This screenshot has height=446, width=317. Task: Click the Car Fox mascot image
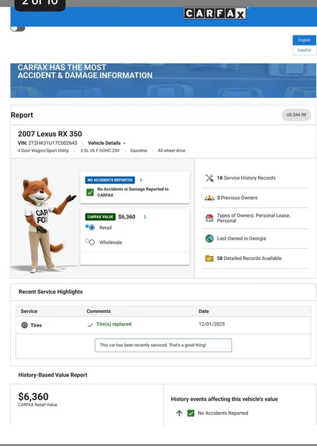45,225
